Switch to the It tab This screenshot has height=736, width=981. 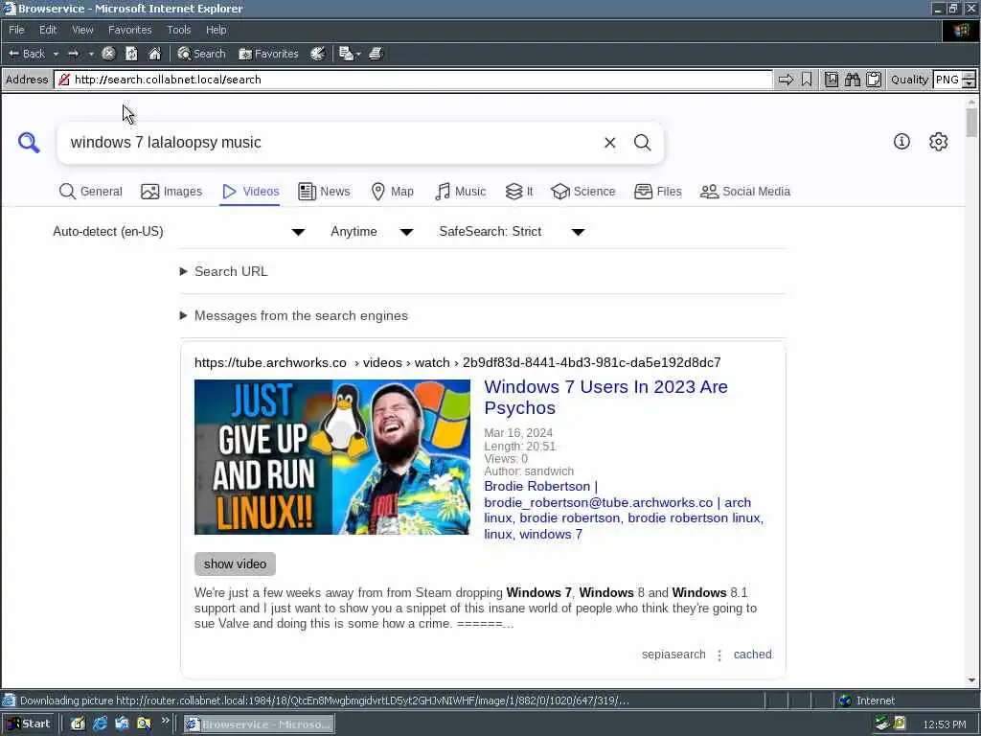click(x=519, y=192)
